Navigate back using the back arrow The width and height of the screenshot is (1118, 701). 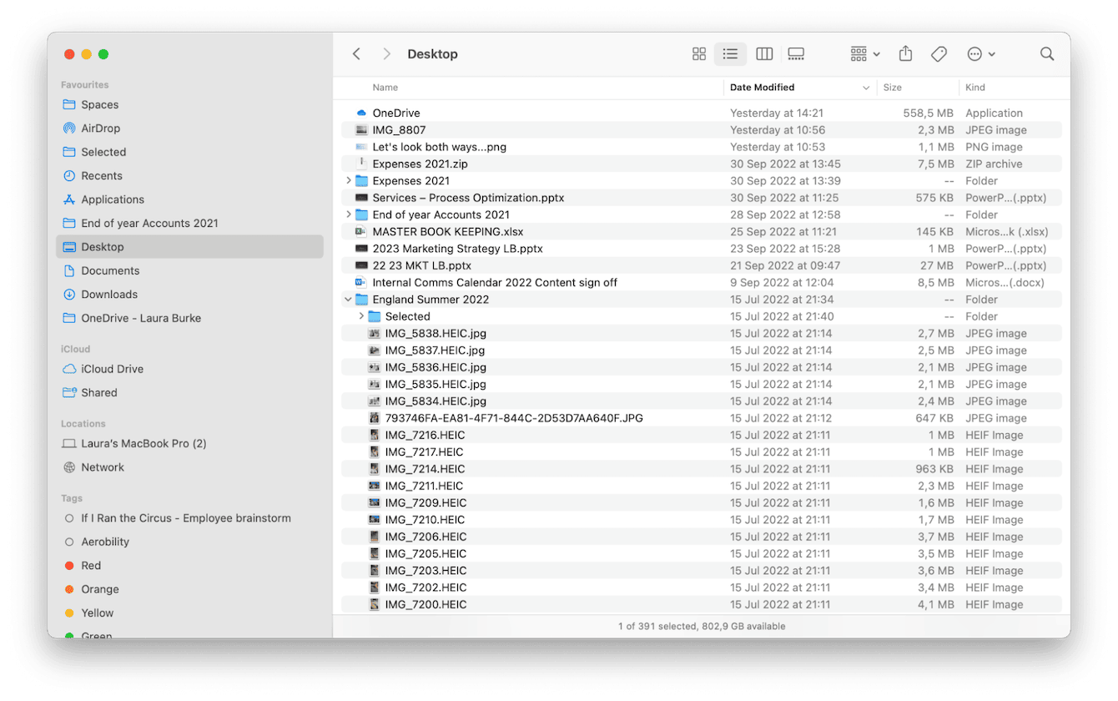click(x=356, y=53)
